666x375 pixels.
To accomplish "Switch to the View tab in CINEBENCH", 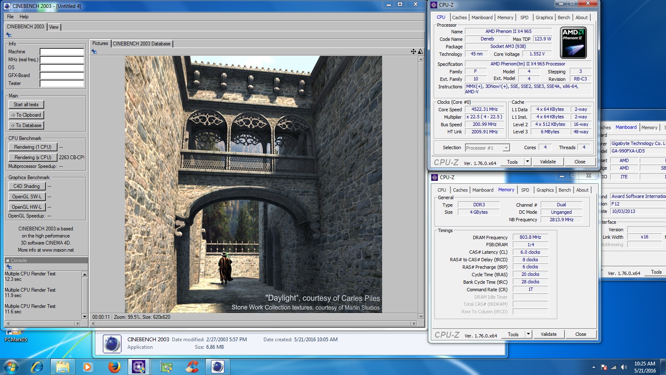I will click(54, 27).
